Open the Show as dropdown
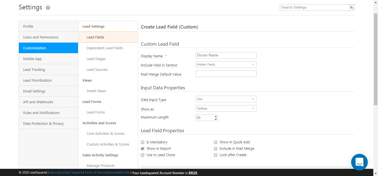 pos(226,108)
